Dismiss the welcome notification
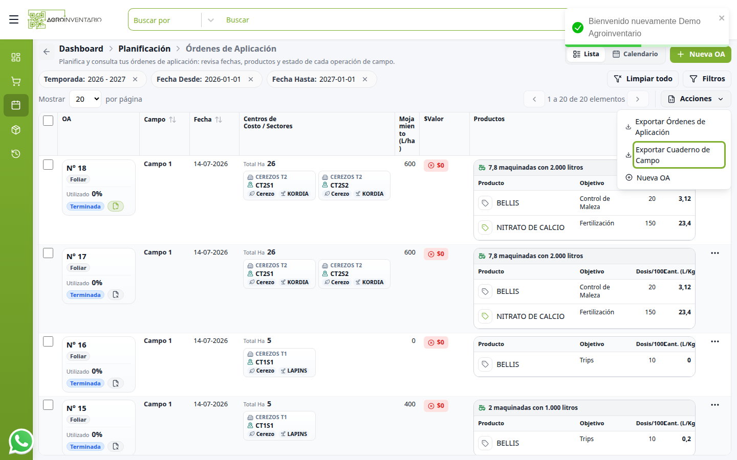Screen dimensions: 737x460 point(722,18)
